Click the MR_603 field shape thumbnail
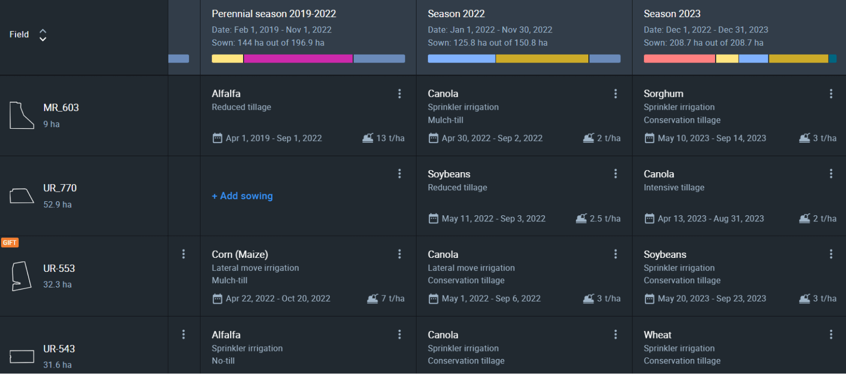This screenshot has width=846, height=374. pyautogui.click(x=22, y=115)
